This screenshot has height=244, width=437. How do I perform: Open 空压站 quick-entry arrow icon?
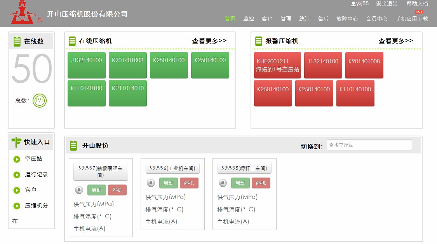coord(17,159)
